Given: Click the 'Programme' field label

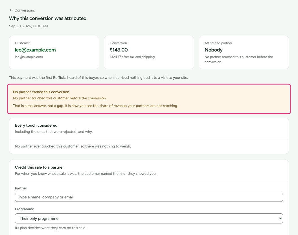Looking at the screenshot, I should click(x=25, y=209).
